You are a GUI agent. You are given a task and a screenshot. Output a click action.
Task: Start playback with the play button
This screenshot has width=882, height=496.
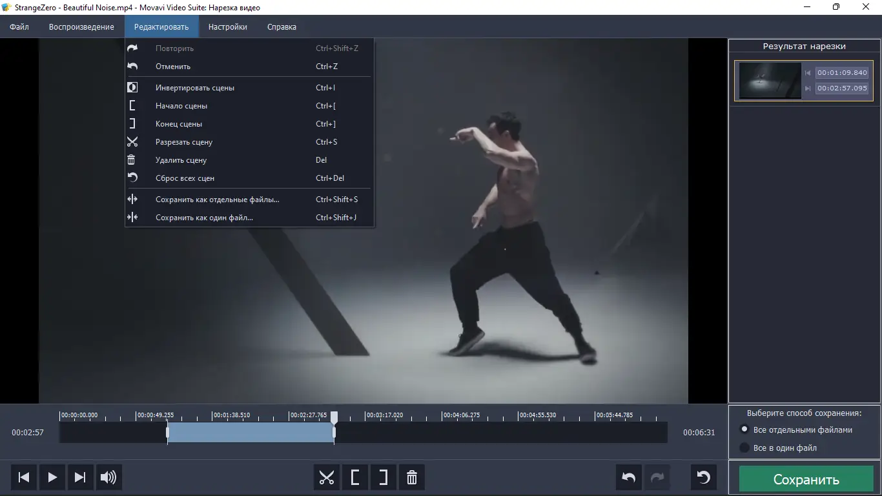[x=52, y=478]
